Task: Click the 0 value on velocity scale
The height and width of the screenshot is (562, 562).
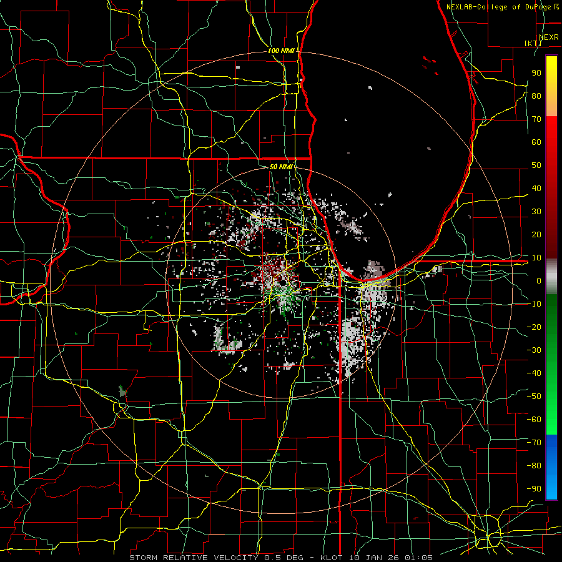Action: click(539, 280)
